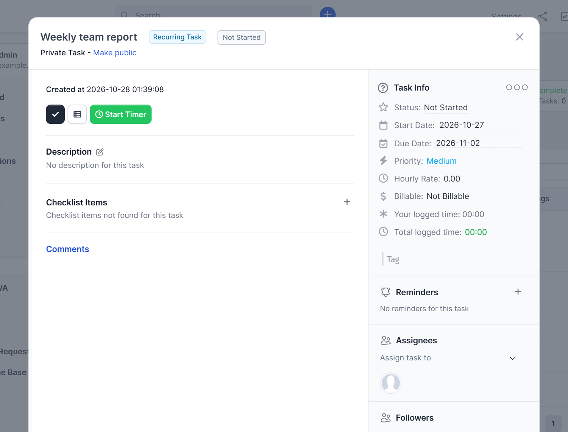Click the share icon in background header
Screen dimensions: 568x432
point(543,16)
